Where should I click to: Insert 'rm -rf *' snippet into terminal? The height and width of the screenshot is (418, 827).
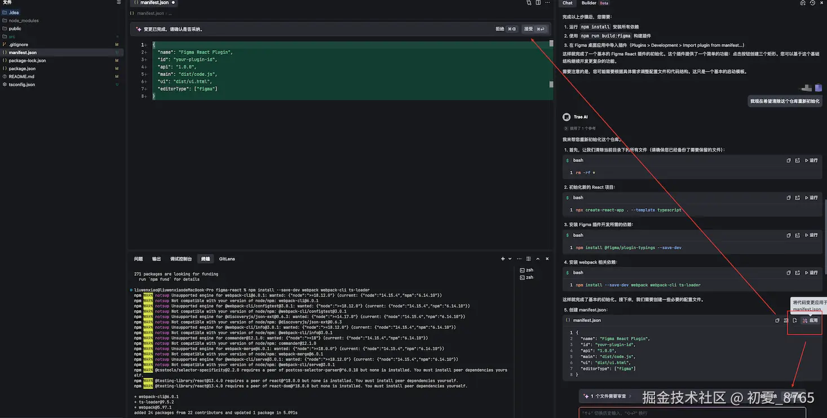coord(797,160)
